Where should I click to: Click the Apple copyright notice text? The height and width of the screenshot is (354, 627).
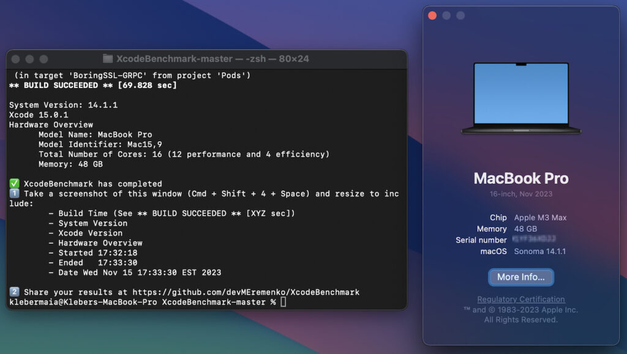click(520, 311)
